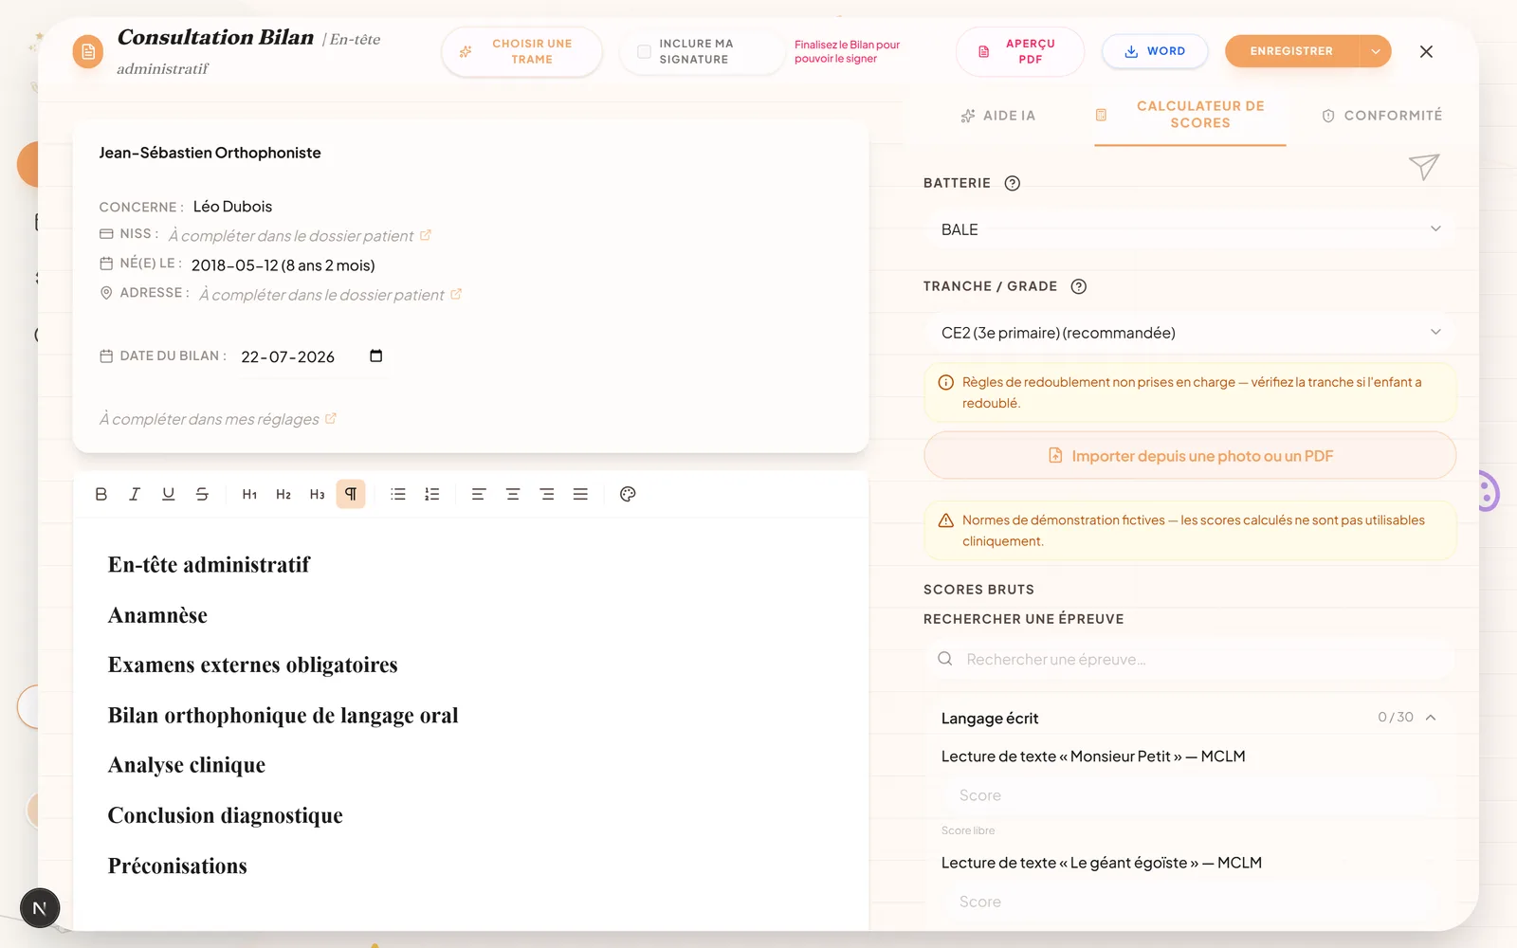The image size is (1517, 948).
Task: Apply italic formatting
Action: click(135, 494)
